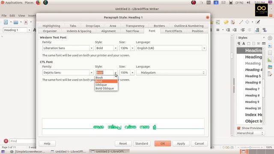Open the Applications menu in top panel

(x=14, y=3)
